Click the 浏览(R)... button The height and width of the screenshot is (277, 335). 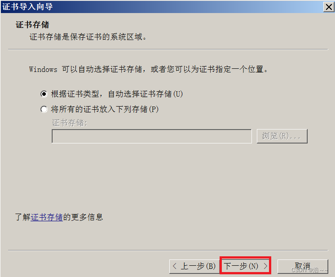point(282,136)
